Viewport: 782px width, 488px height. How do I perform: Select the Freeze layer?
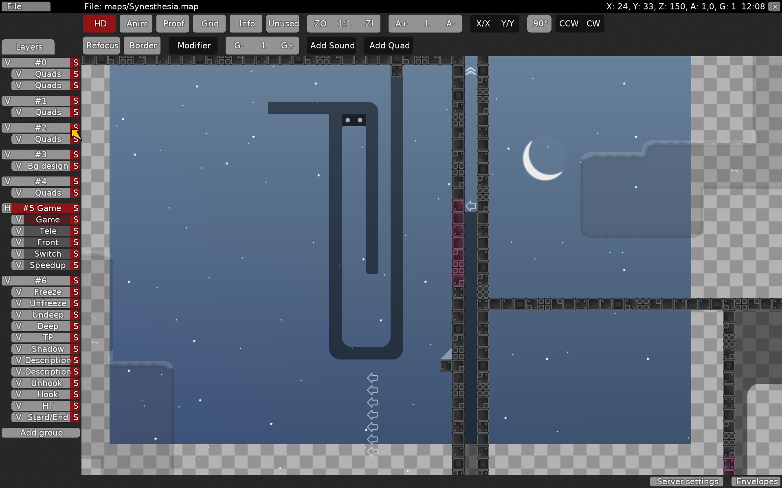click(x=47, y=292)
